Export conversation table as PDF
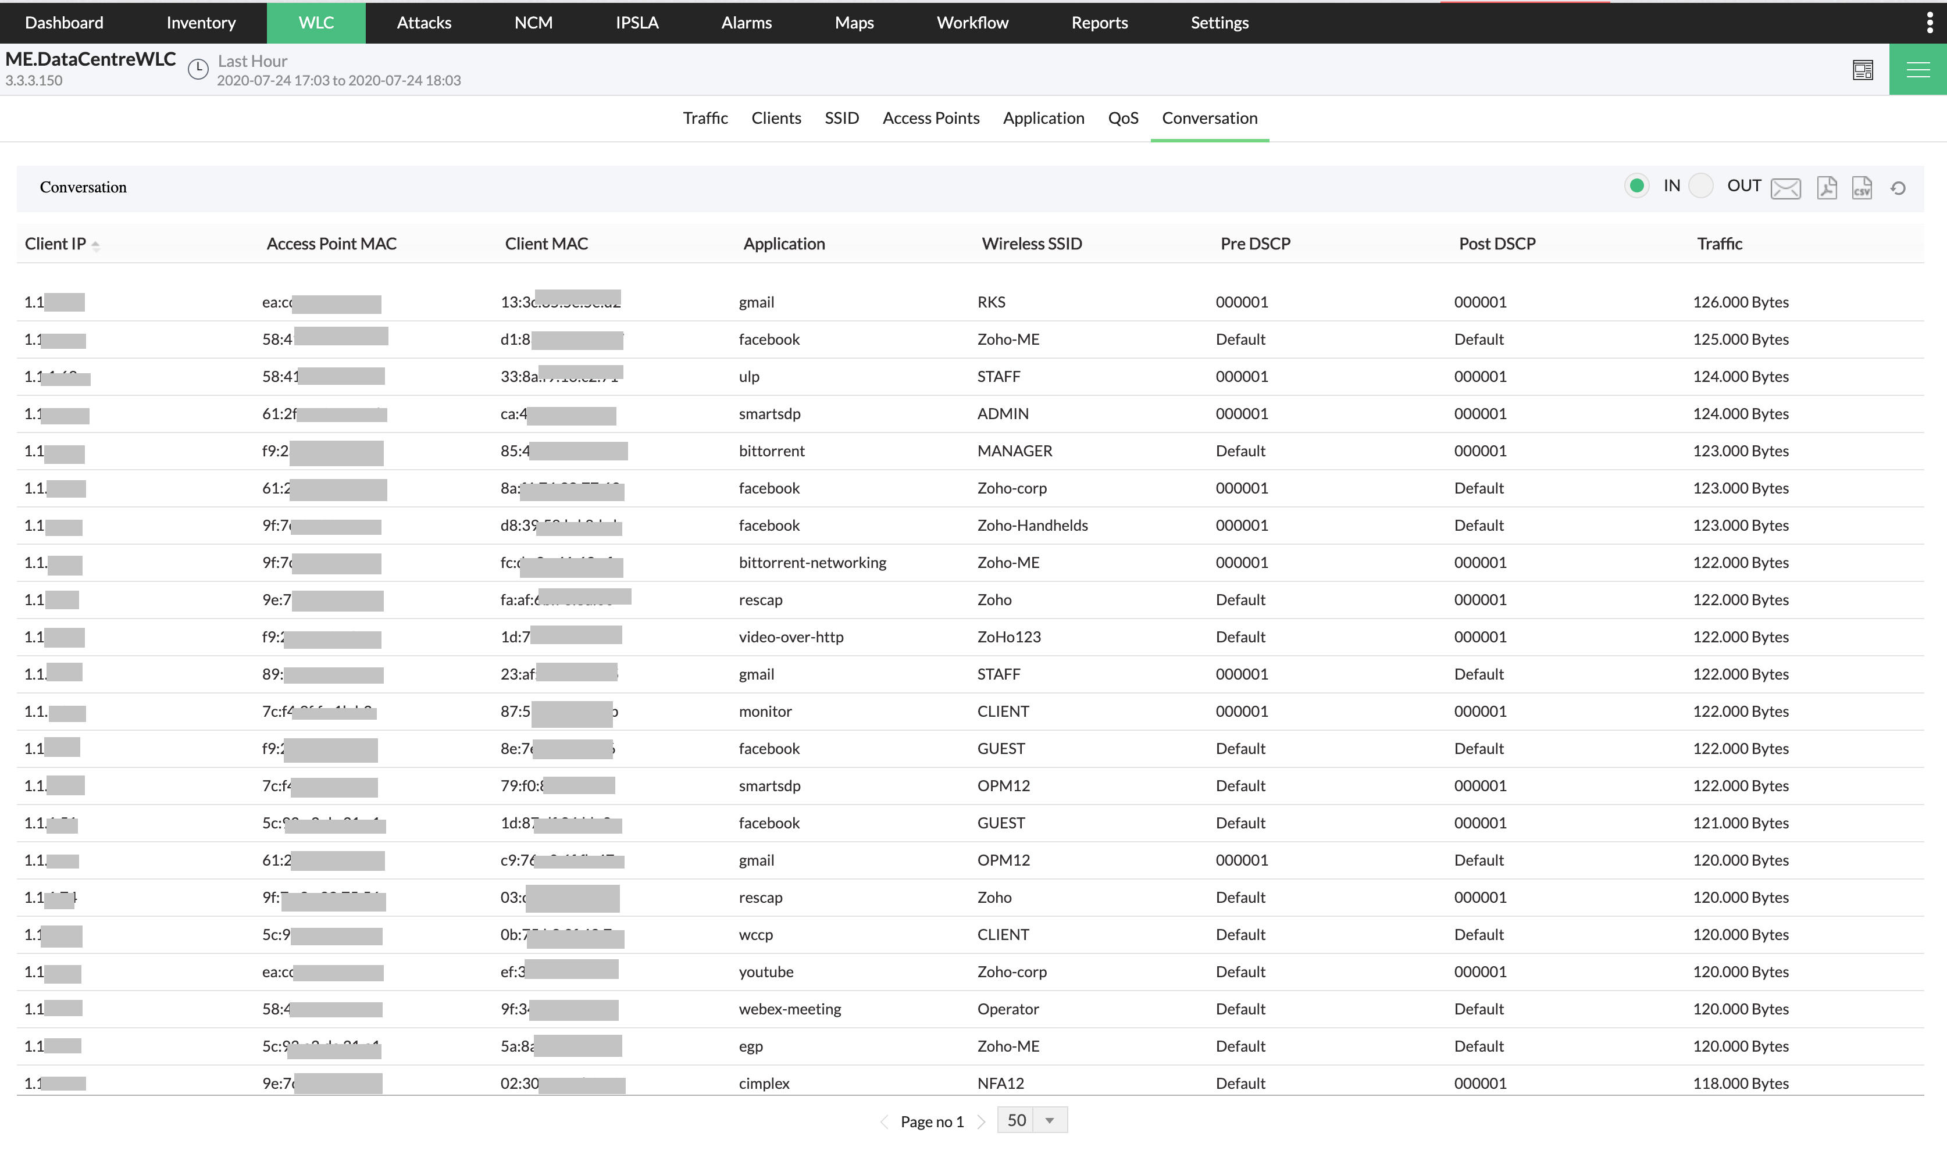The image size is (1947, 1165). [x=1827, y=188]
